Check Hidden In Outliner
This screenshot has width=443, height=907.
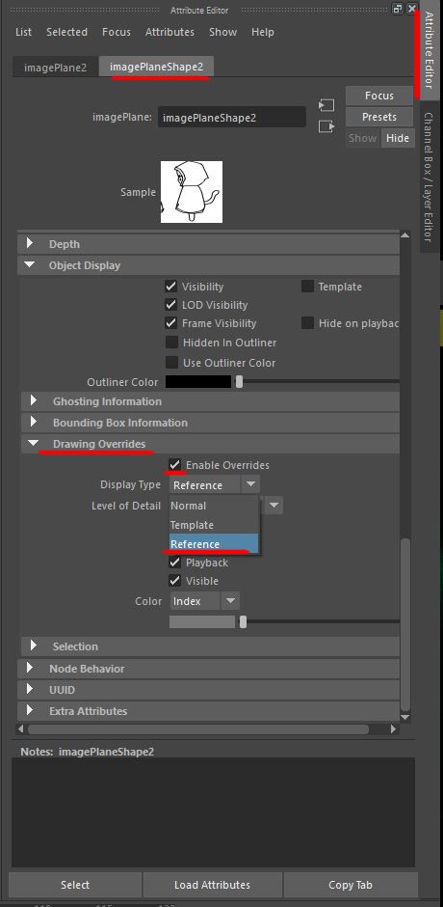[171, 343]
